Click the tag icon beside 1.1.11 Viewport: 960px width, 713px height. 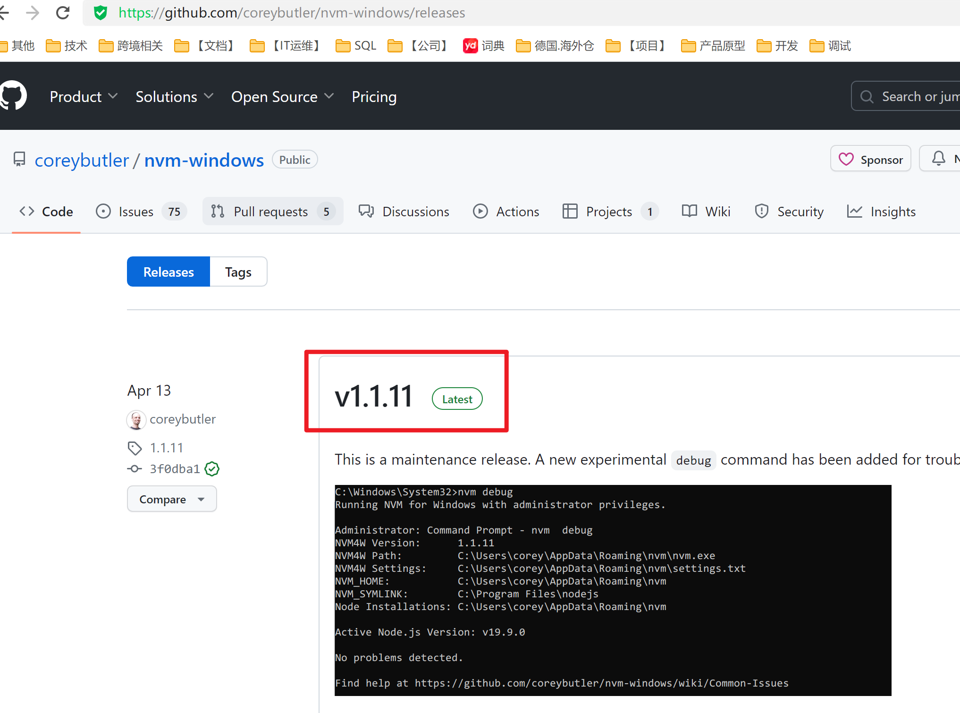135,448
